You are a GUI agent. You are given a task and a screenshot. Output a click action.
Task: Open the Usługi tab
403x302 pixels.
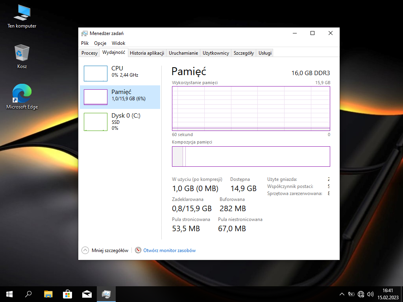(x=265, y=53)
